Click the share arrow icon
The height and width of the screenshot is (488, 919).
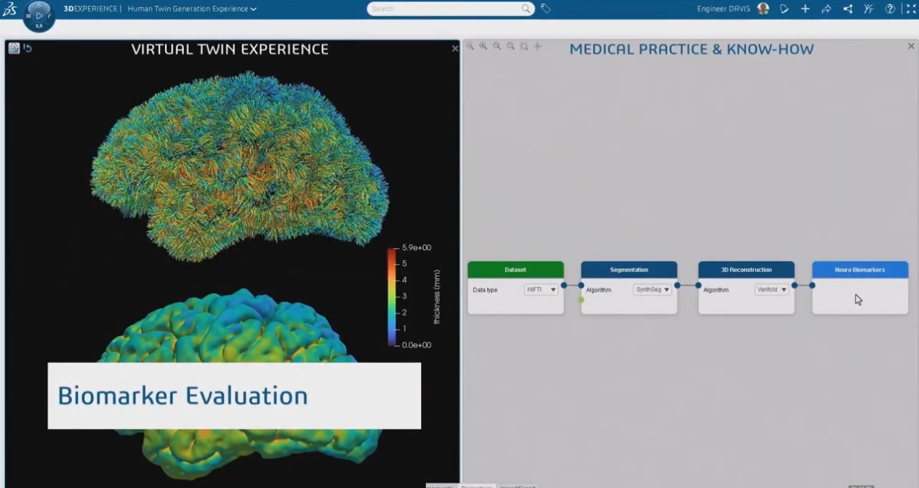[x=826, y=9]
